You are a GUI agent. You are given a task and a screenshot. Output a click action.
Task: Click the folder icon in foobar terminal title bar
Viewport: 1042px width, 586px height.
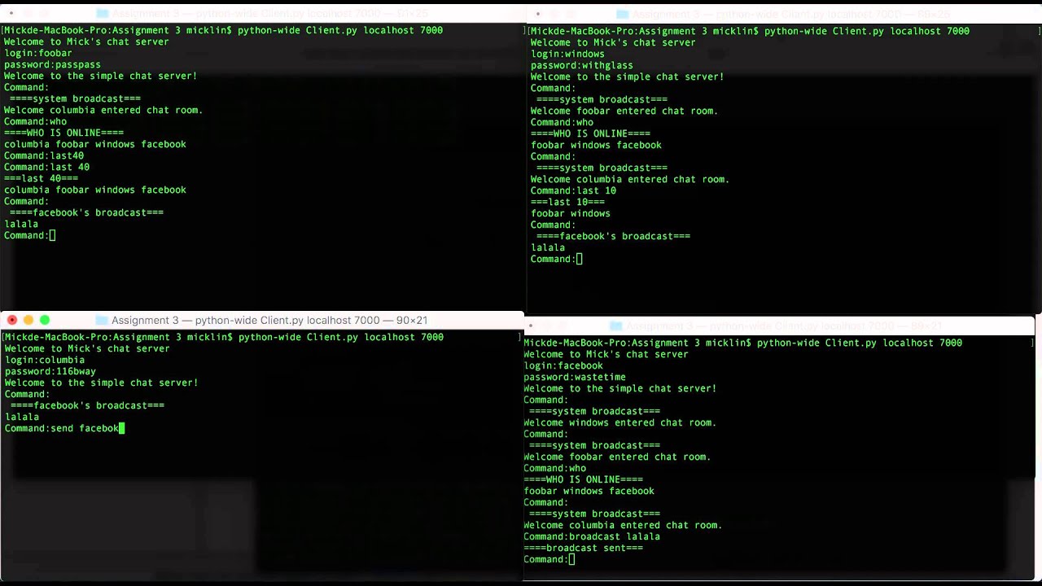[102, 14]
